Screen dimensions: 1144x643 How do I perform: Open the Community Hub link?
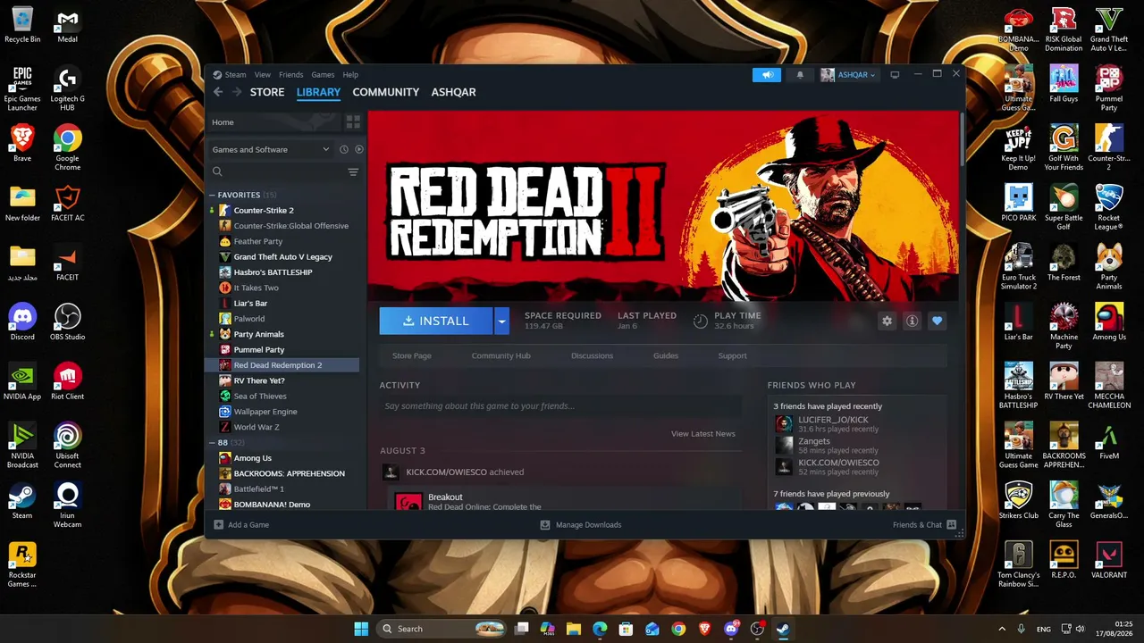(500, 355)
